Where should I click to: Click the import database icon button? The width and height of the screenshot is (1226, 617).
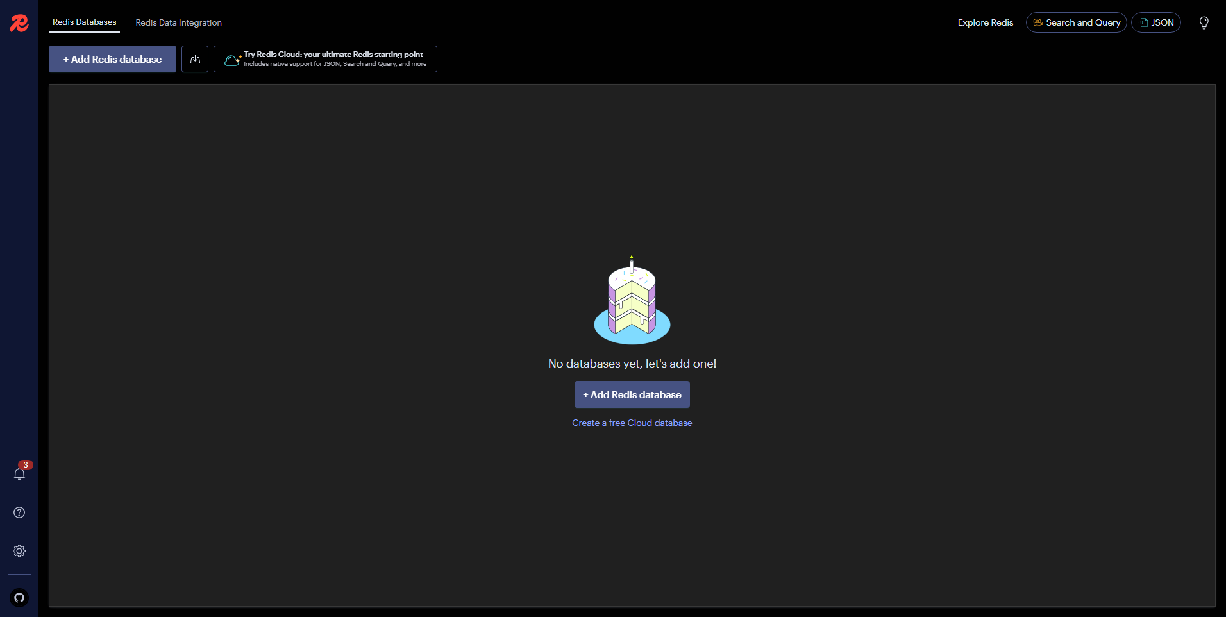pyautogui.click(x=195, y=59)
